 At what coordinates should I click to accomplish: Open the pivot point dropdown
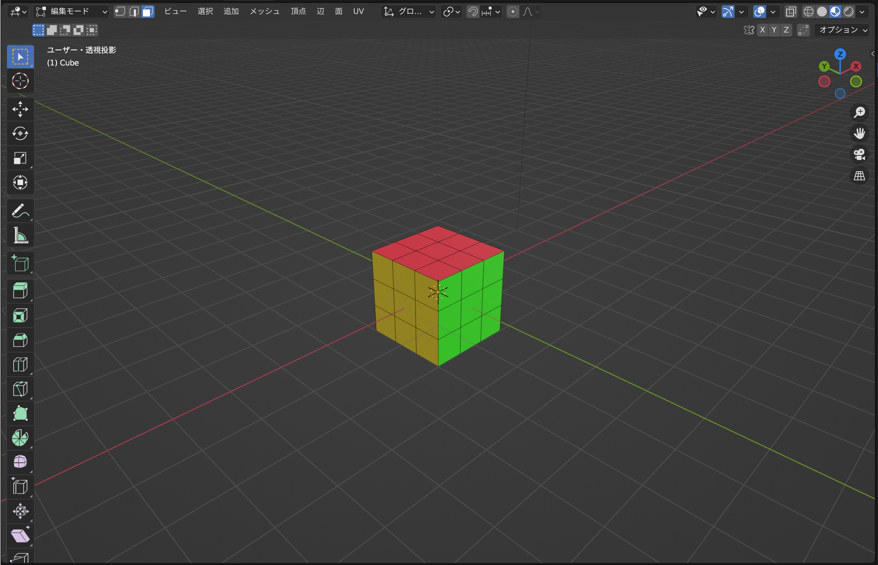(x=451, y=12)
